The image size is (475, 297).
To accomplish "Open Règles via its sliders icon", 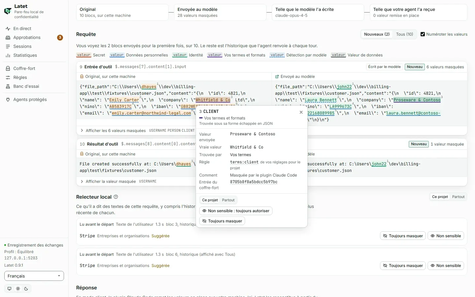I will 8,78.
